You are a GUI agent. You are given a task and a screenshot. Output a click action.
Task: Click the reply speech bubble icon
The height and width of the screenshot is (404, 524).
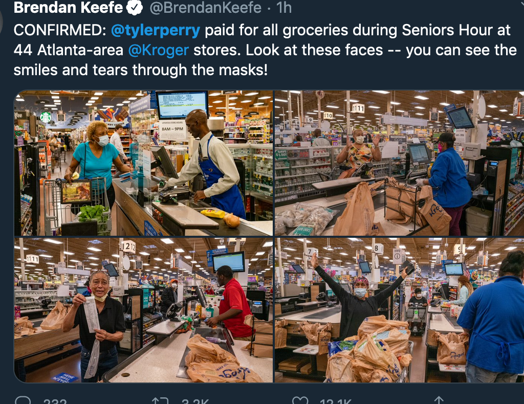(x=23, y=400)
